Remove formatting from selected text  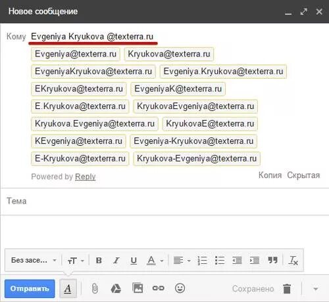click(293, 261)
